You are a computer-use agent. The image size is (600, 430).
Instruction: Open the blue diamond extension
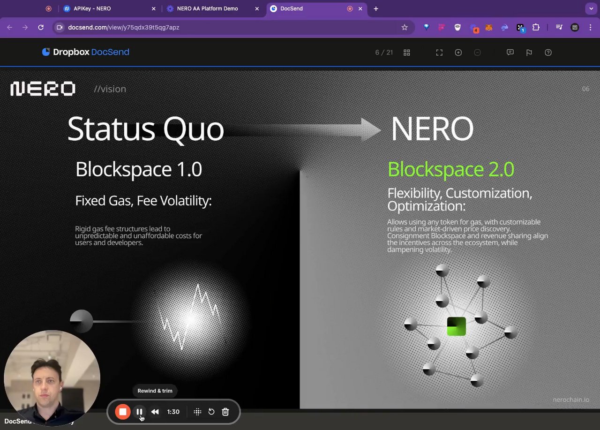(426, 27)
